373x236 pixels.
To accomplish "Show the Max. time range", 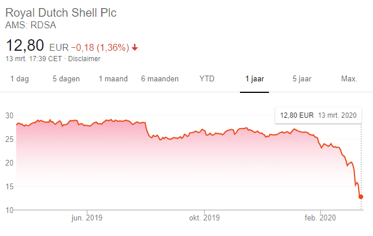I will tap(349, 79).
